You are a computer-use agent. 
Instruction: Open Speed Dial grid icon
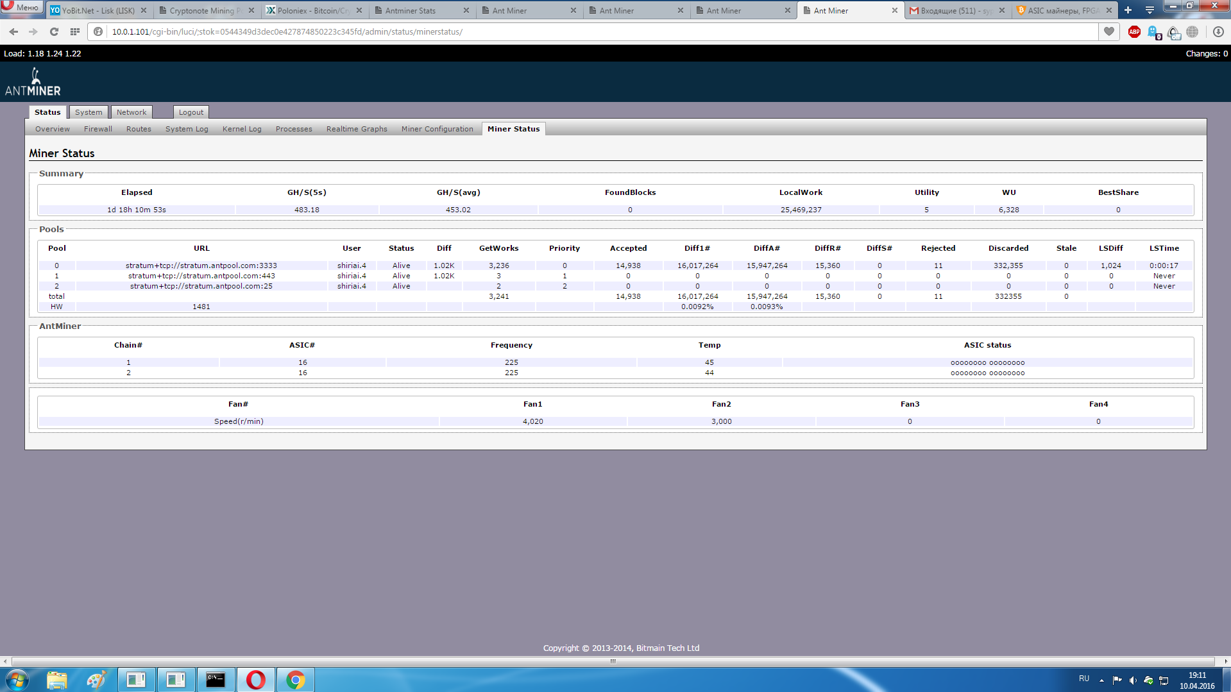click(75, 31)
